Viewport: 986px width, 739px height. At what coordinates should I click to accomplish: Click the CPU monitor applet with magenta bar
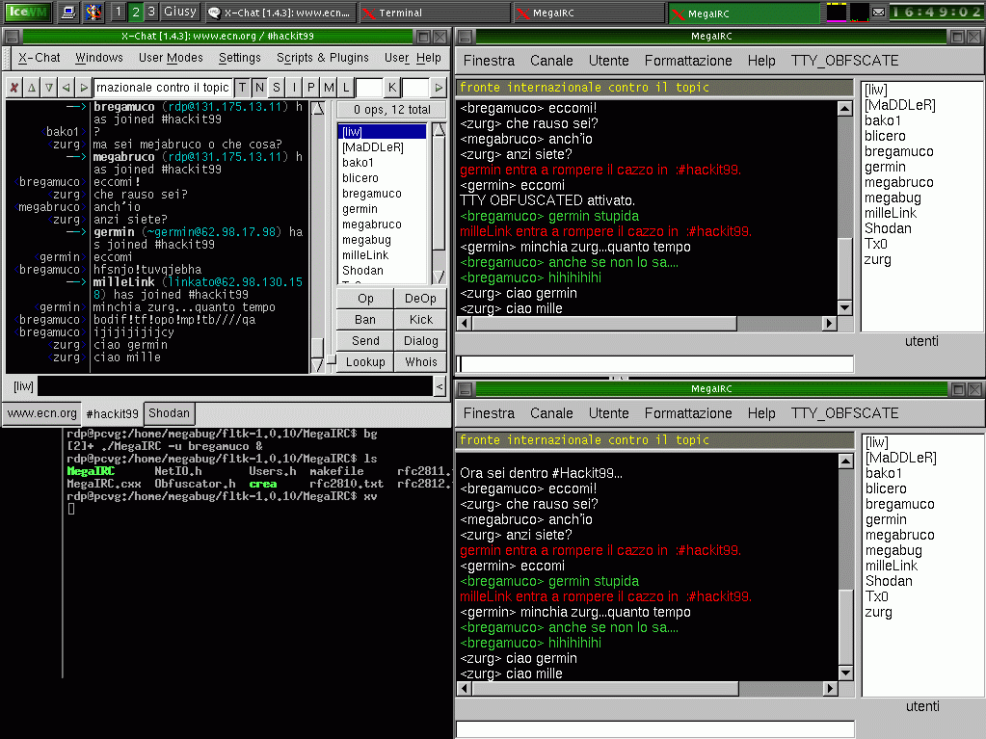837,12
